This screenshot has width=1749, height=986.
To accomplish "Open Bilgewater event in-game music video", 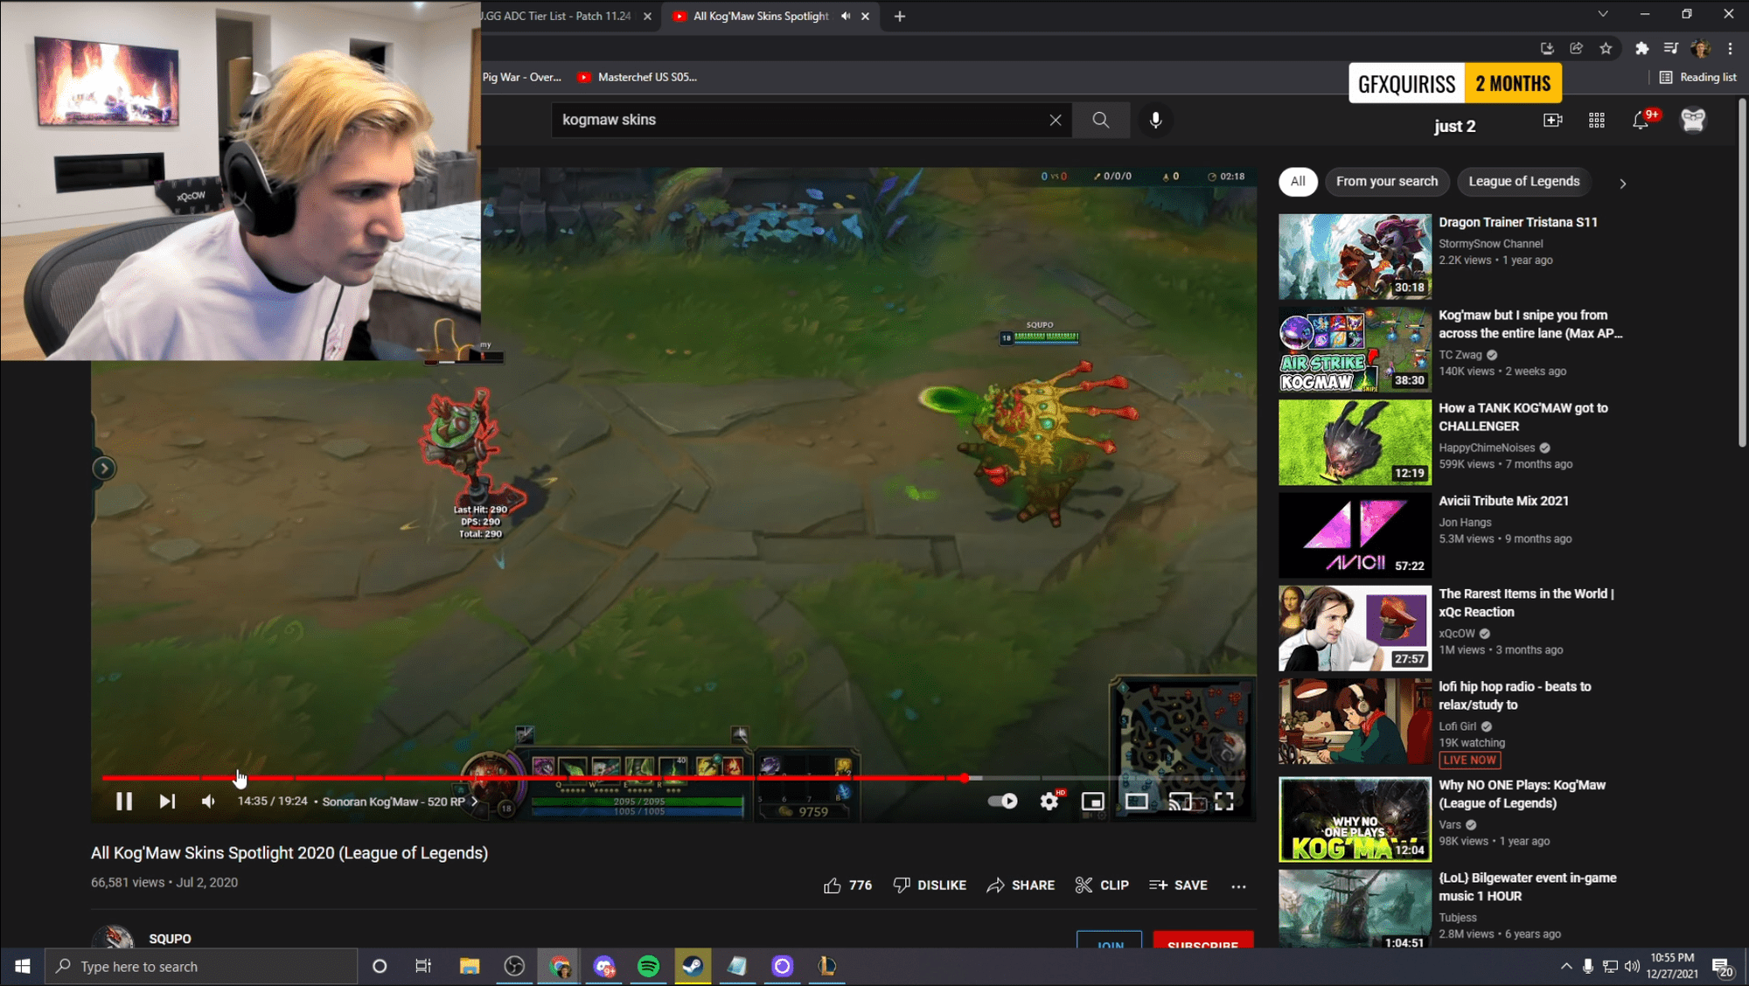I will pyautogui.click(x=1355, y=909).
